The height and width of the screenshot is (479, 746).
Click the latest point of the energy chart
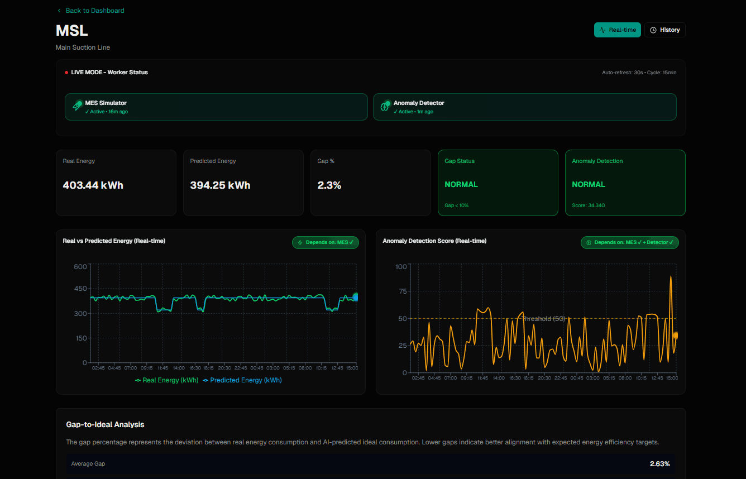356,298
